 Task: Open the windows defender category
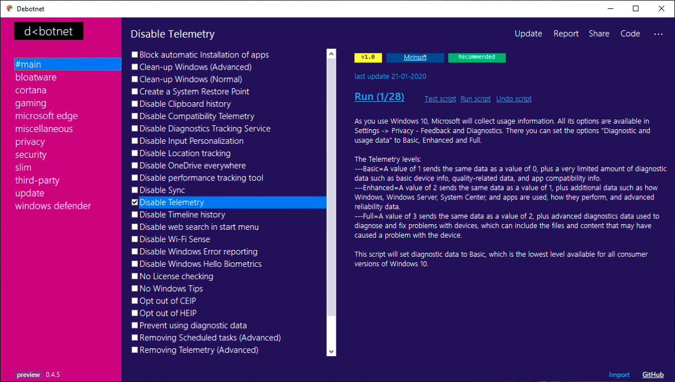coord(53,206)
